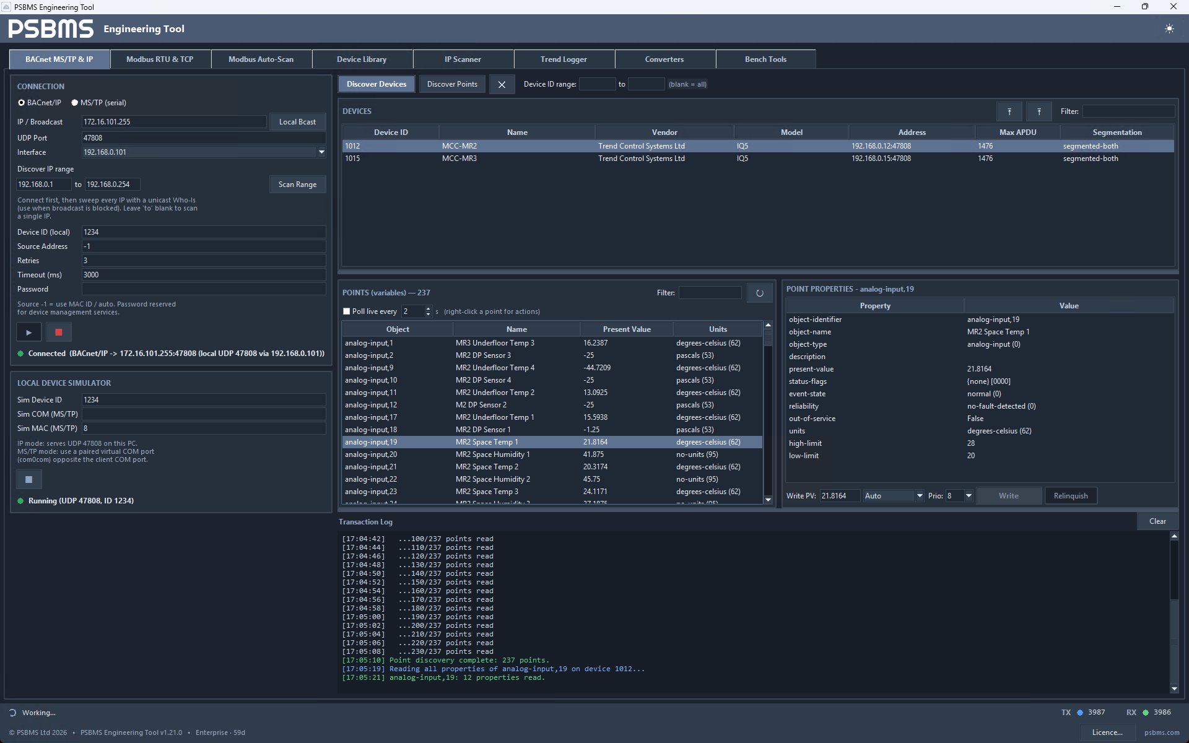
Task: Select device row 1015 MCC-MR3
Action: point(758,159)
